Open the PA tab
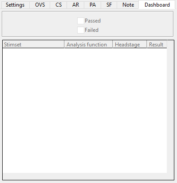The height and width of the screenshot is (183, 177). [x=93, y=5]
